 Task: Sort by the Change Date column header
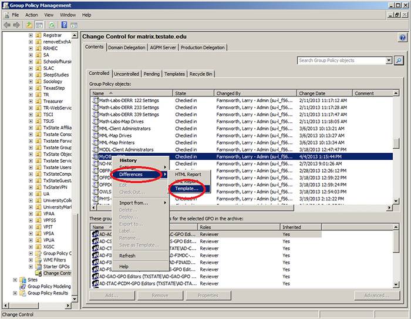pyautogui.click(x=324, y=93)
